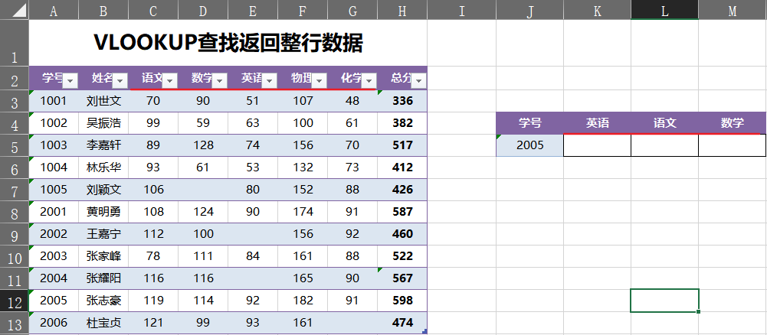Click cell with name 吴振浩
The width and height of the screenshot is (767, 335).
pos(103,123)
